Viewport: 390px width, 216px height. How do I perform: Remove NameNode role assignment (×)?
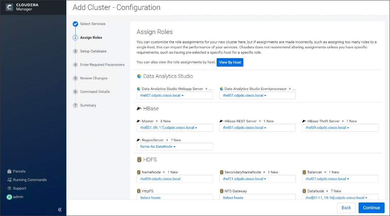[164, 172]
